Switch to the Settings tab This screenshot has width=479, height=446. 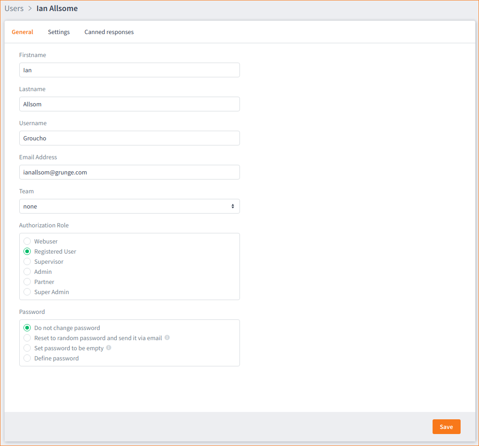point(58,32)
